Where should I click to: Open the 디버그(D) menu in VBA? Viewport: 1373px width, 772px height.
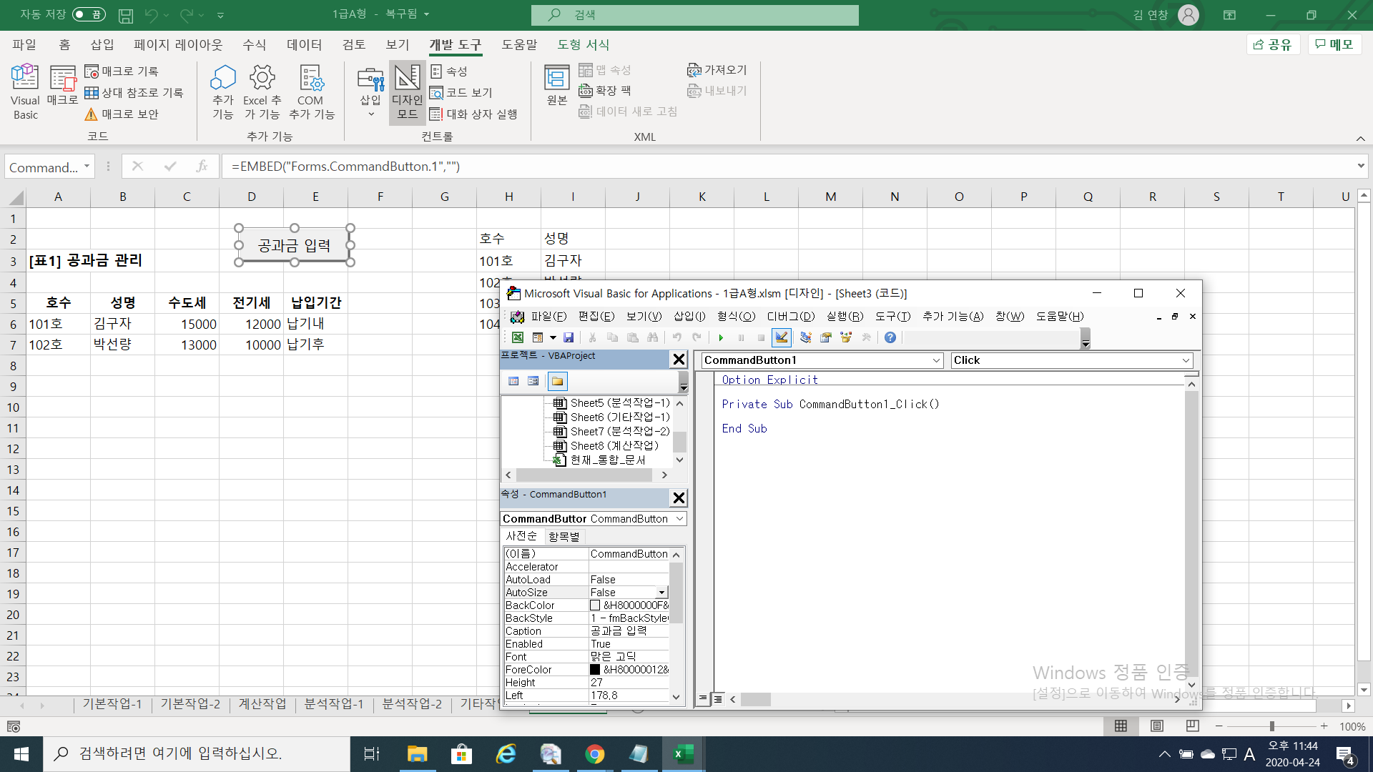click(790, 316)
